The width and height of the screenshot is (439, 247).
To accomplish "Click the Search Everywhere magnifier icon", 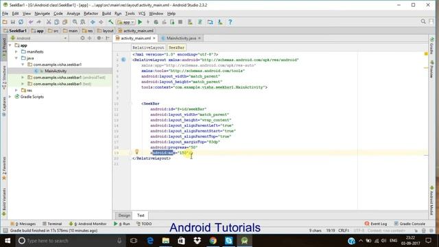I will [x=423, y=21].
